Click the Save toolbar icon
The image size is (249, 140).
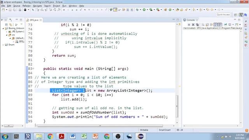pyautogui.click(x=10, y=10)
